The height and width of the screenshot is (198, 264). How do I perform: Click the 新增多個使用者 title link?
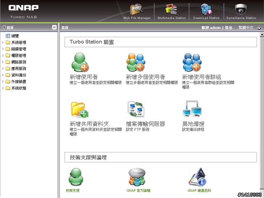point(146,77)
